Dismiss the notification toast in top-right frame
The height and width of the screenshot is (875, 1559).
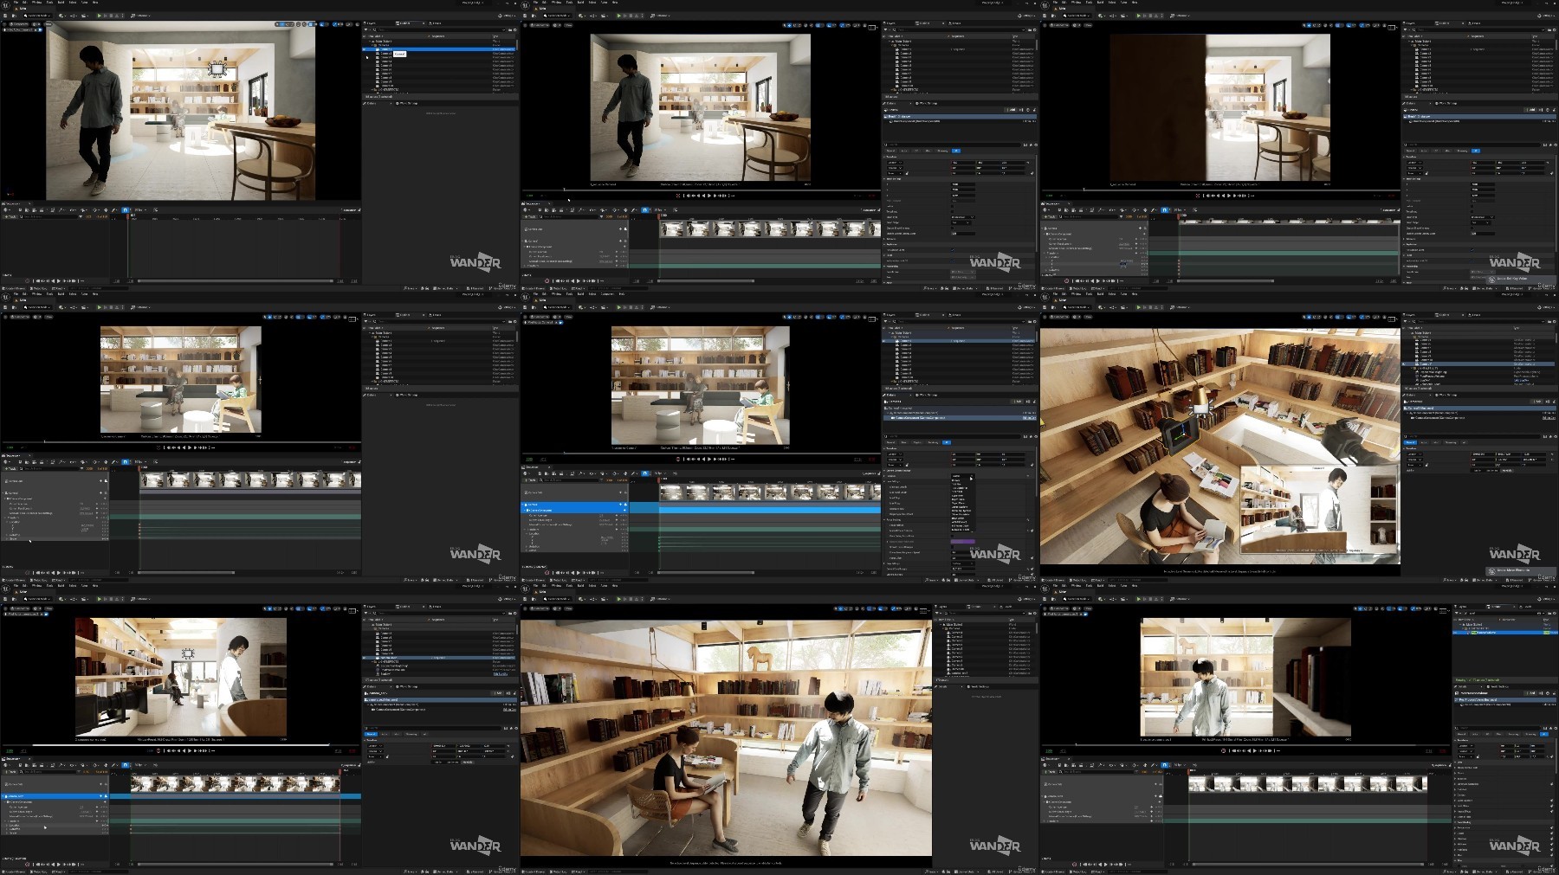[x=1522, y=279]
